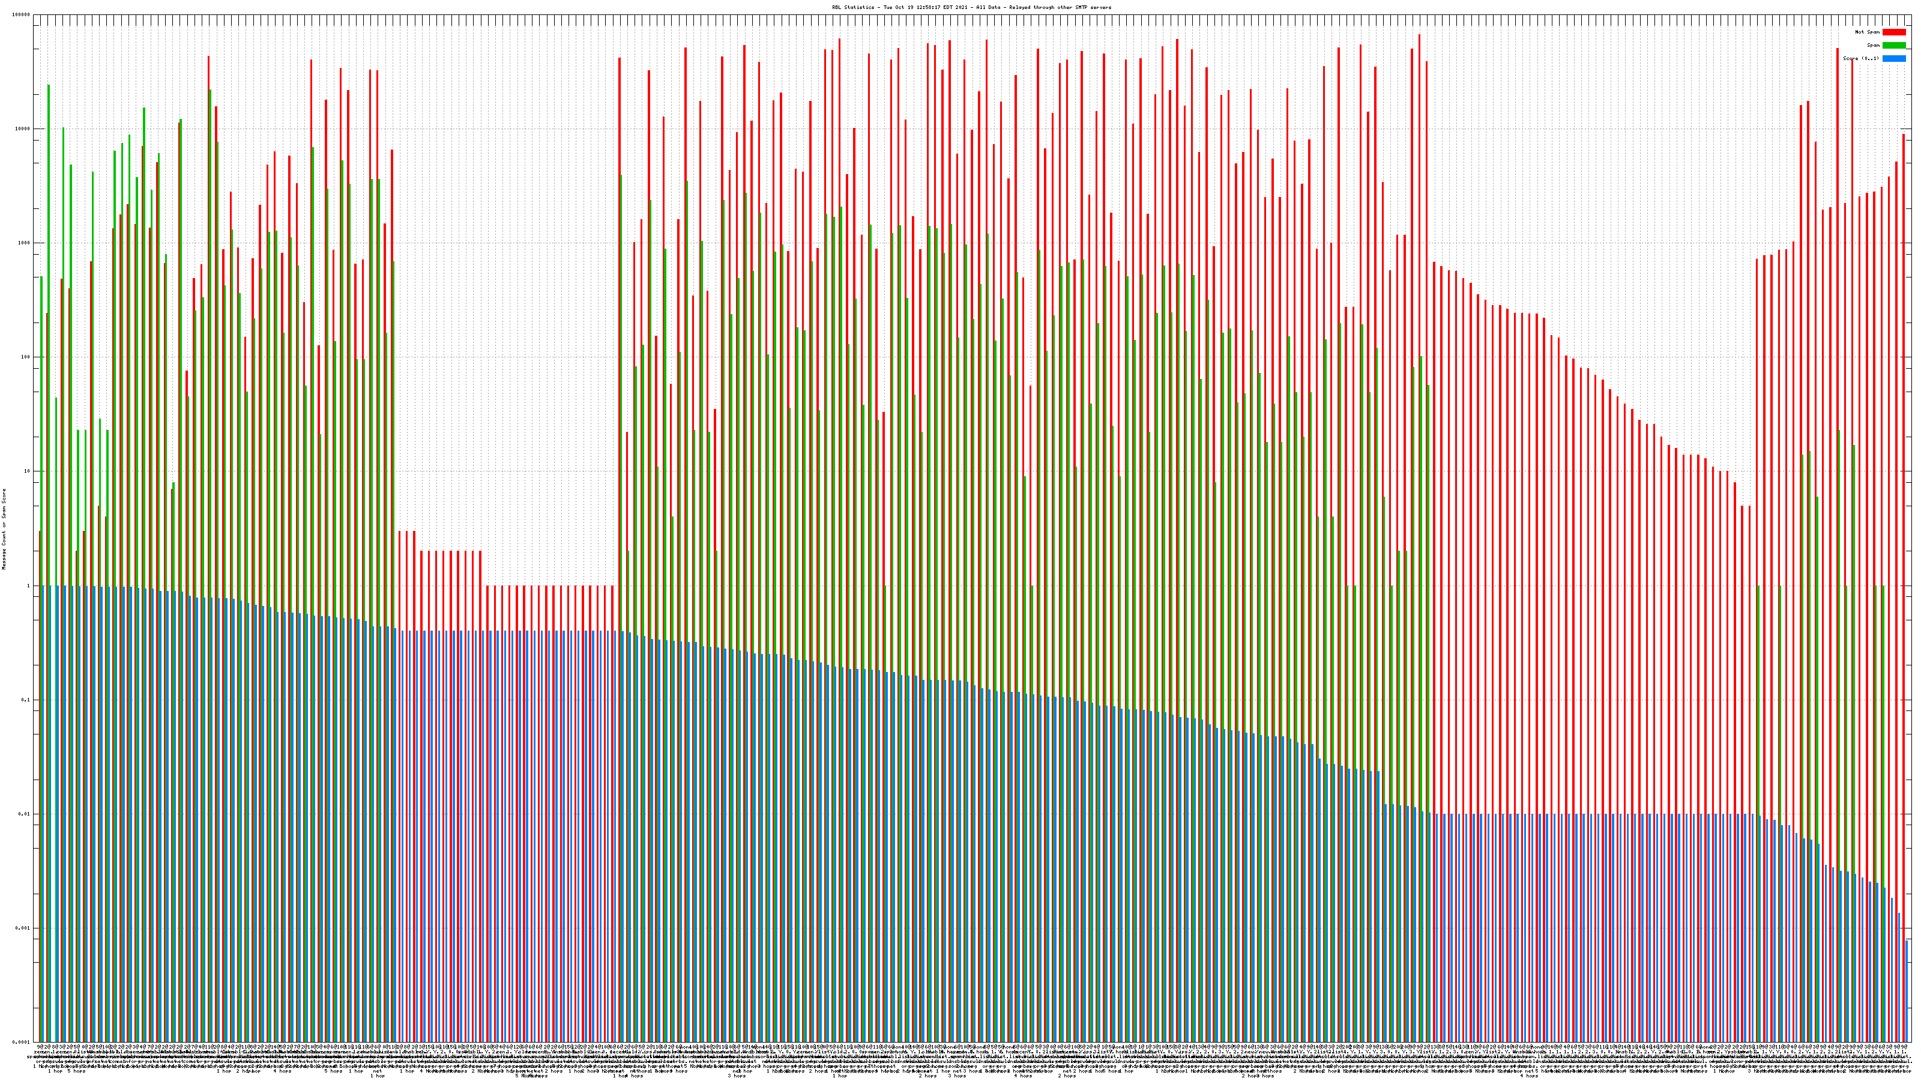Click the 0.01 y-axis tick label
This screenshot has width=1921, height=1081.
(x=25, y=814)
